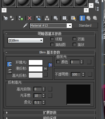Viewport: 105px width, 119px height.
Task: Click the Make Unique icon
Action: pos(47,18)
